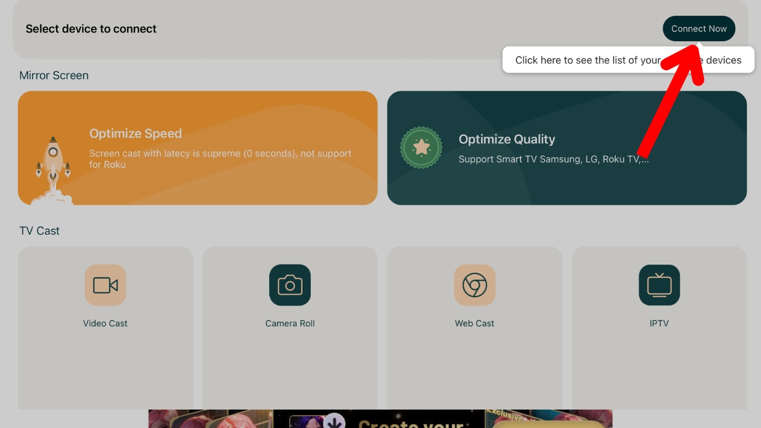The height and width of the screenshot is (428, 761).
Task: Click the Video Cast label
Action: click(105, 323)
